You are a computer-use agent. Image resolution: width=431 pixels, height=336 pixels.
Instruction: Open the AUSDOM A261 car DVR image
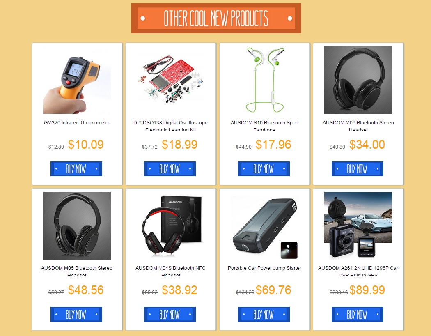click(358, 226)
